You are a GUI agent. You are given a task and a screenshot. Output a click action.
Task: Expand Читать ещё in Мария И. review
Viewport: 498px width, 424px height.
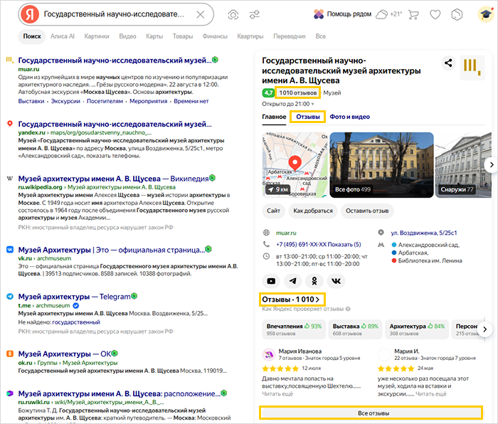[x=431, y=394]
